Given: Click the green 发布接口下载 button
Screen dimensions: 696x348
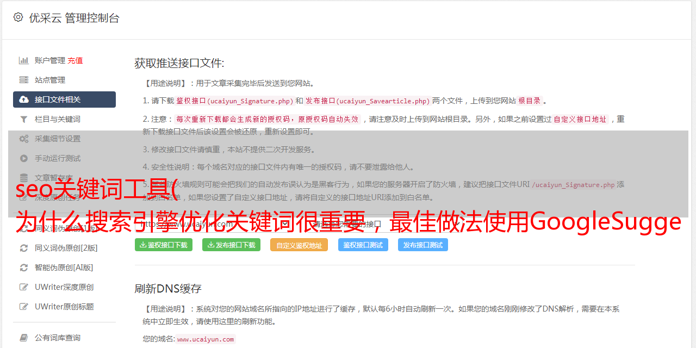Looking at the screenshot, I should point(231,245).
